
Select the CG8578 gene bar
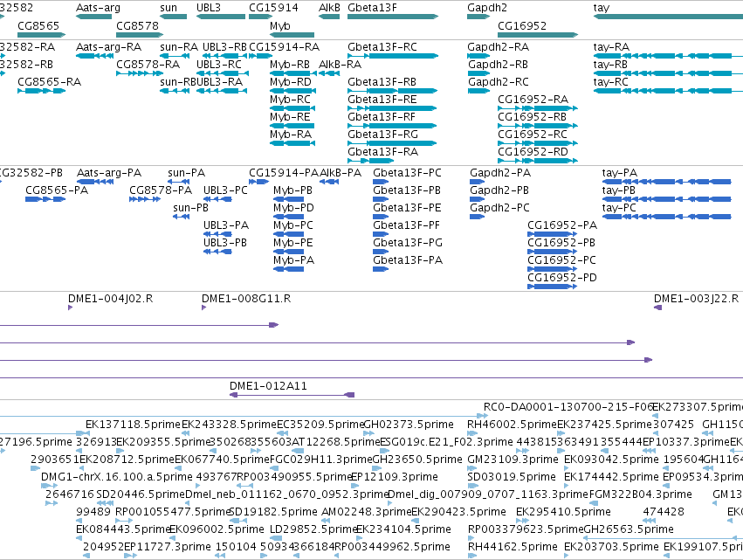point(140,35)
